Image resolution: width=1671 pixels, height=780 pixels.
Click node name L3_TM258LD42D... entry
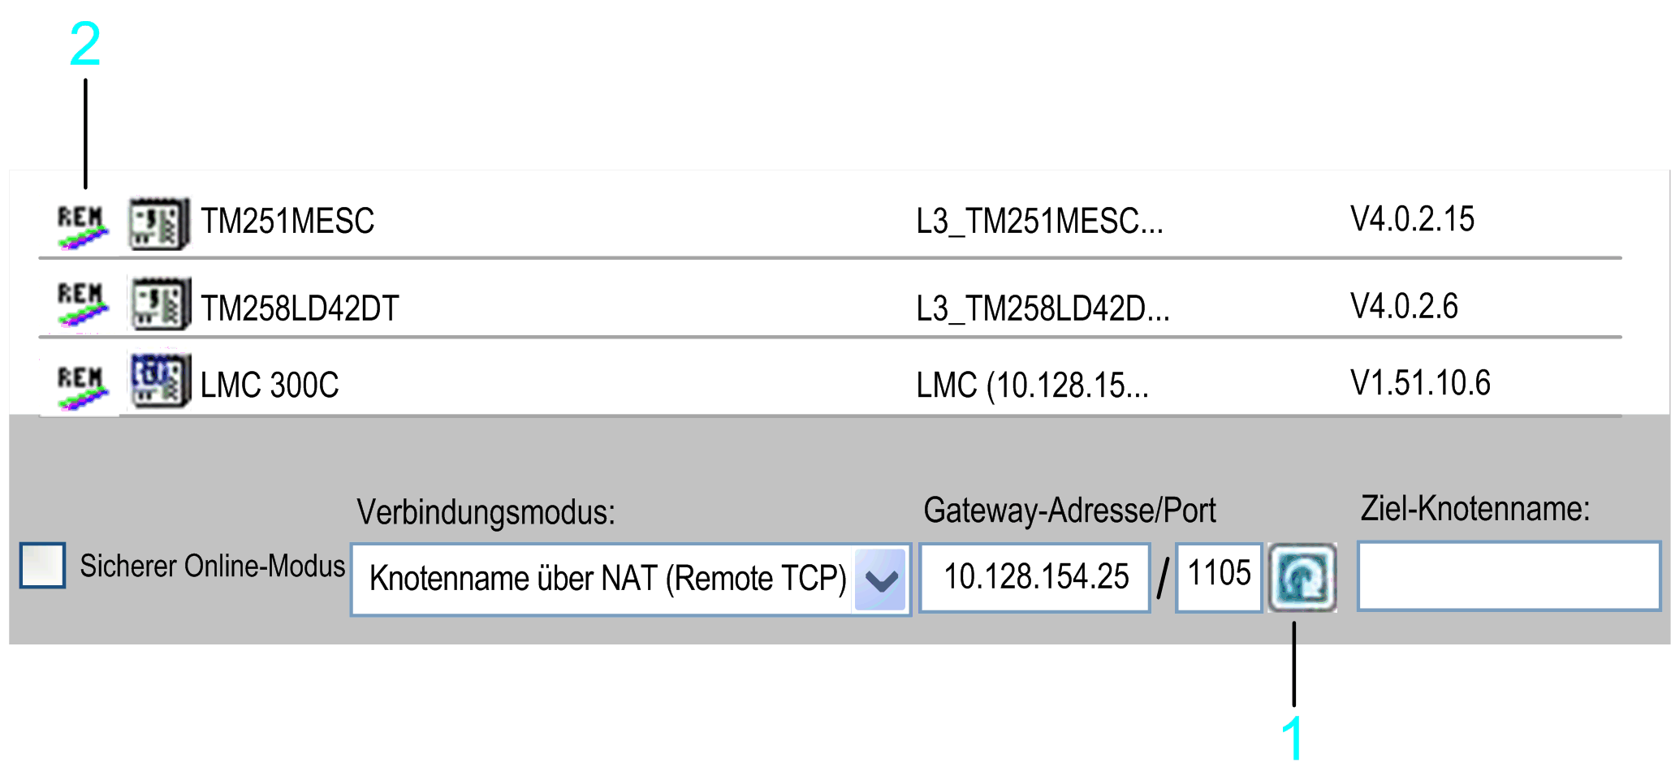1043,308
